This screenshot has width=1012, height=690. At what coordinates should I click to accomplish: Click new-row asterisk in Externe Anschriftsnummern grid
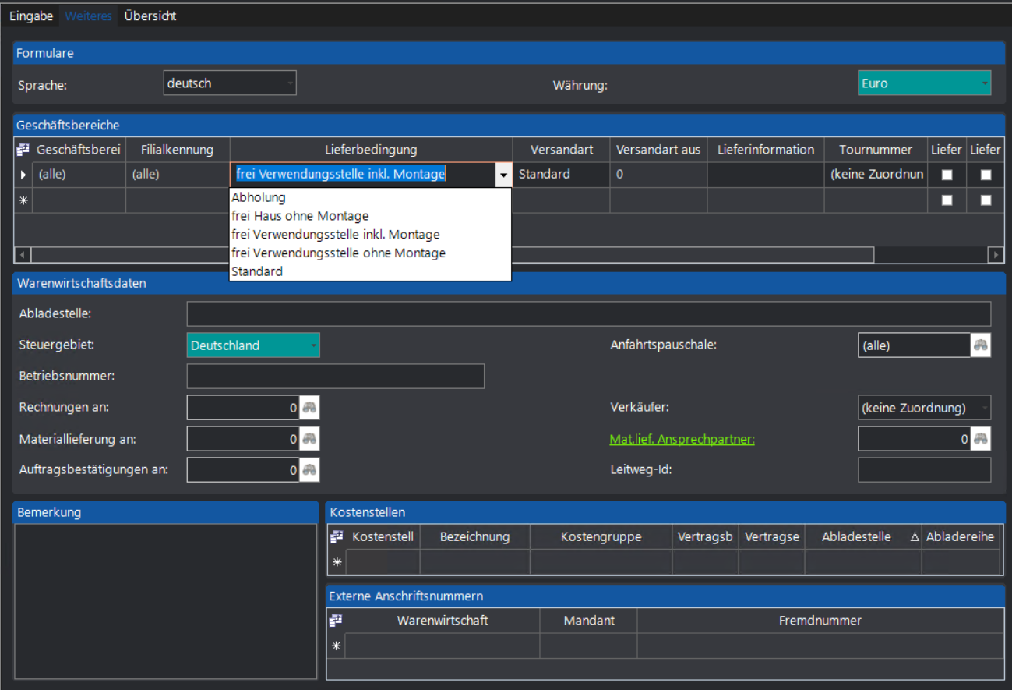click(x=337, y=646)
